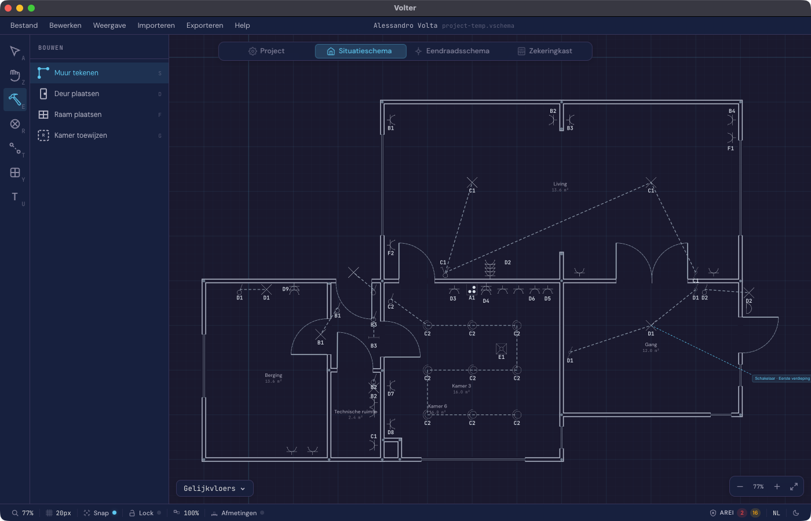The height and width of the screenshot is (521, 811).
Task: Select the Deur plaatsen door tool
Action: click(x=76, y=93)
